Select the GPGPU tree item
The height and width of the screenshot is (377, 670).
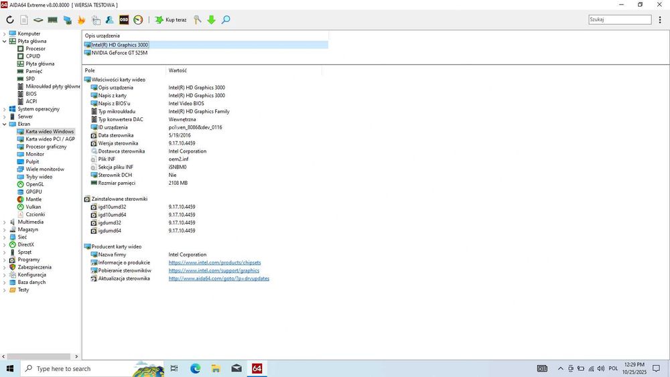33,192
